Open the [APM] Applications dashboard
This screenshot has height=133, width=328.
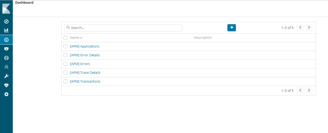[85, 47]
